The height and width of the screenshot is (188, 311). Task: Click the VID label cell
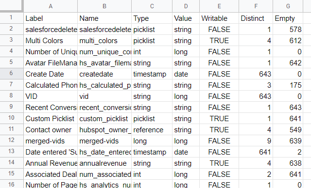51,96
